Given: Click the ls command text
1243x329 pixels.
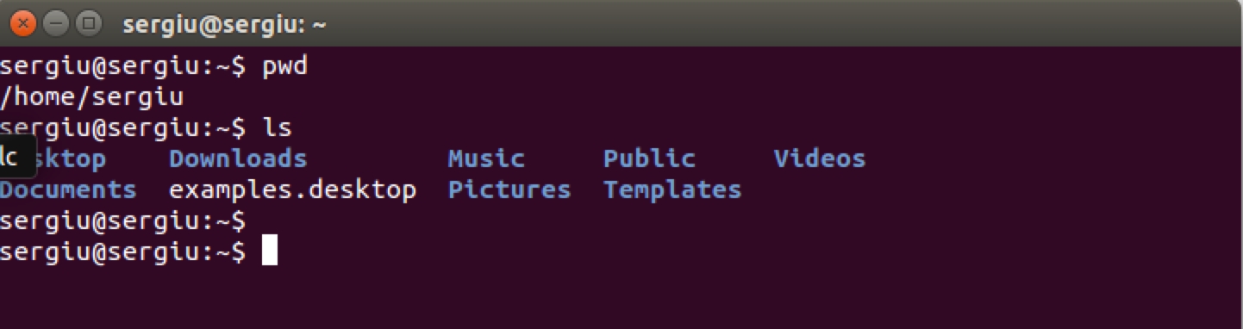Looking at the screenshot, I should coord(277,128).
